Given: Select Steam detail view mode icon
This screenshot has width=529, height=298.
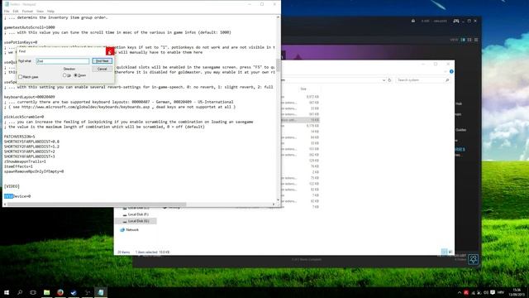Looking at the screenshot, I should click(463, 40).
